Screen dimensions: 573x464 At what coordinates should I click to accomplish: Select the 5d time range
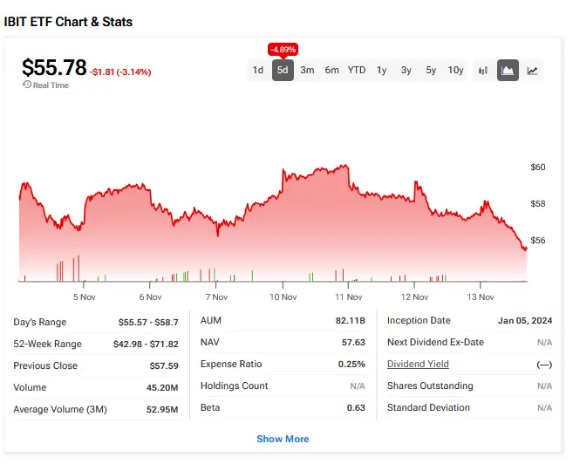pyautogui.click(x=283, y=71)
